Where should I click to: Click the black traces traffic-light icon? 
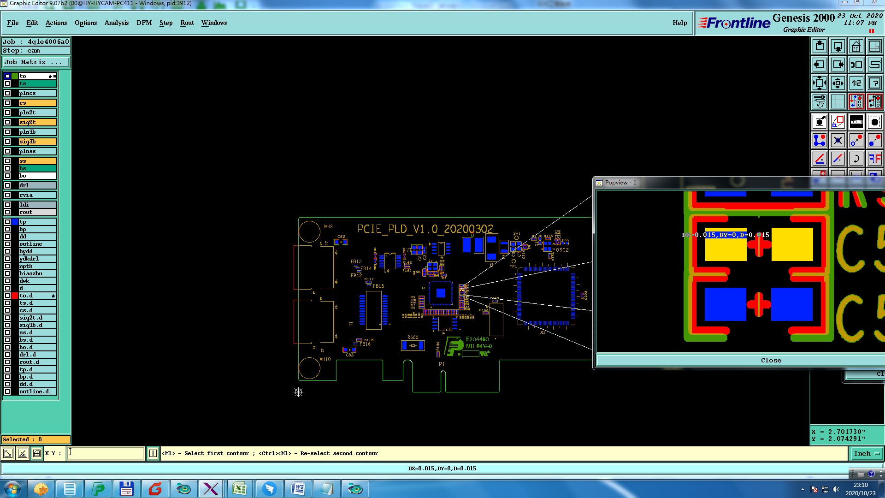874,101
